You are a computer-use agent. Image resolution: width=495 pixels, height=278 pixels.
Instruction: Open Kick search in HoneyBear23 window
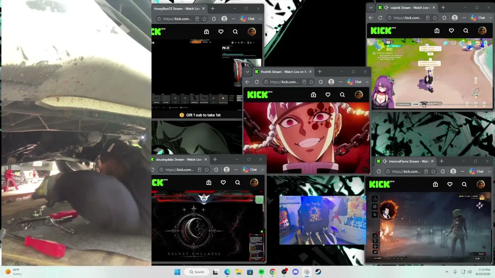point(235,32)
